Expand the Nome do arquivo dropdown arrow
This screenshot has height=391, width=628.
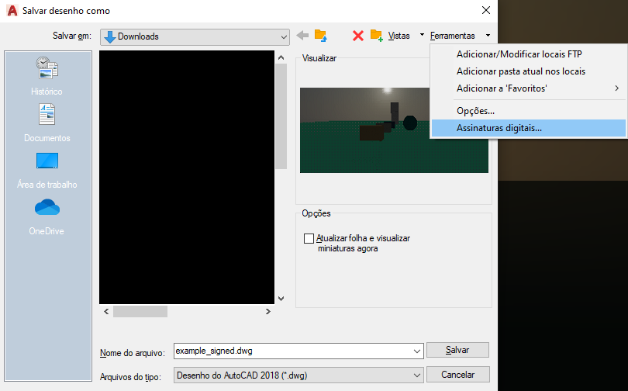point(417,351)
